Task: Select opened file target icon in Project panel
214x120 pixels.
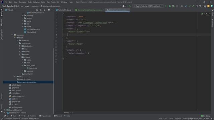Action: (37, 10)
